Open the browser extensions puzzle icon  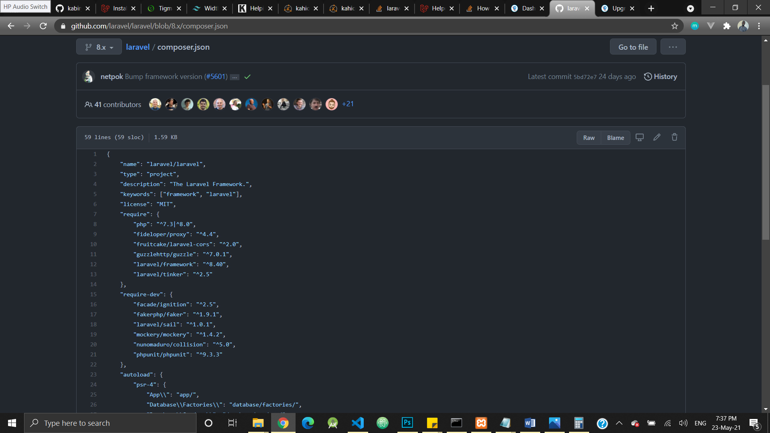coord(727,26)
